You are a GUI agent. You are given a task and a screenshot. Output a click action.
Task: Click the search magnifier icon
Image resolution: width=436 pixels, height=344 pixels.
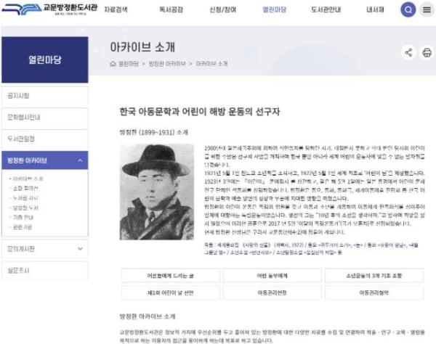click(x=408, y=9)
